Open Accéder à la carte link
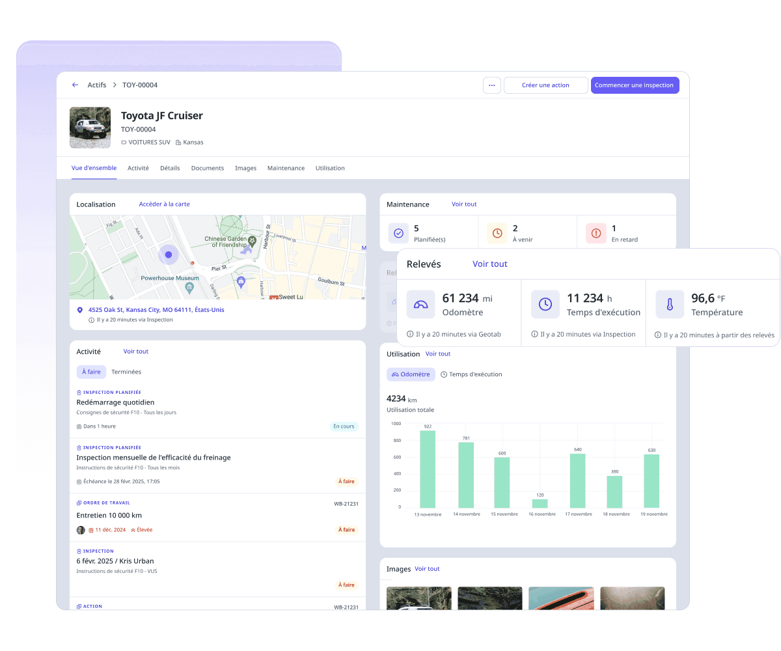The width and height of the screenshot is (781, 651). click(164, 204)
